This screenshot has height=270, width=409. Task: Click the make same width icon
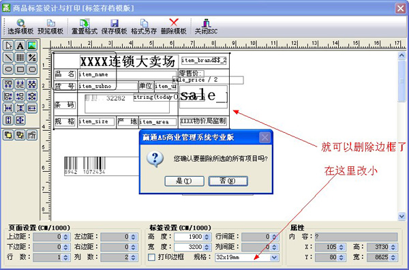pos(32,108)
